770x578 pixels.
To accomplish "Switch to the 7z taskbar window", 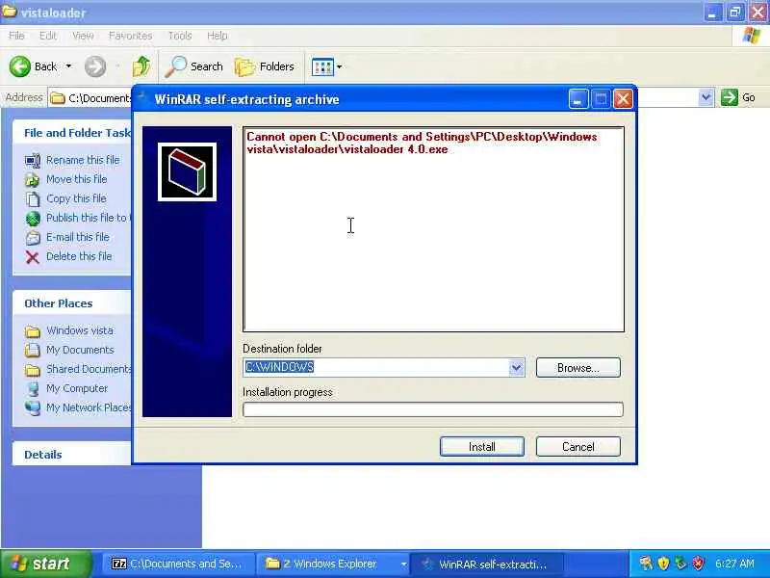I will point(178,564).
